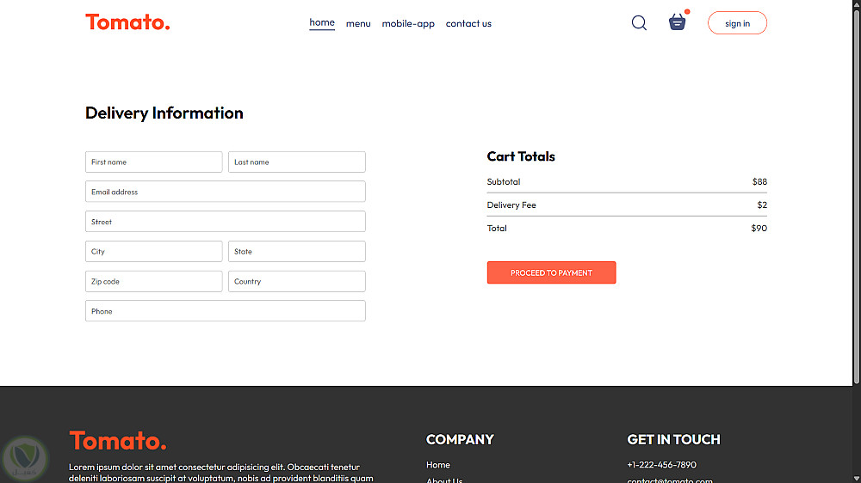Image resolution: width=861 pixels, height=483 pixels.
Task: Focus the City text field
Action: (x=153, y=252)
